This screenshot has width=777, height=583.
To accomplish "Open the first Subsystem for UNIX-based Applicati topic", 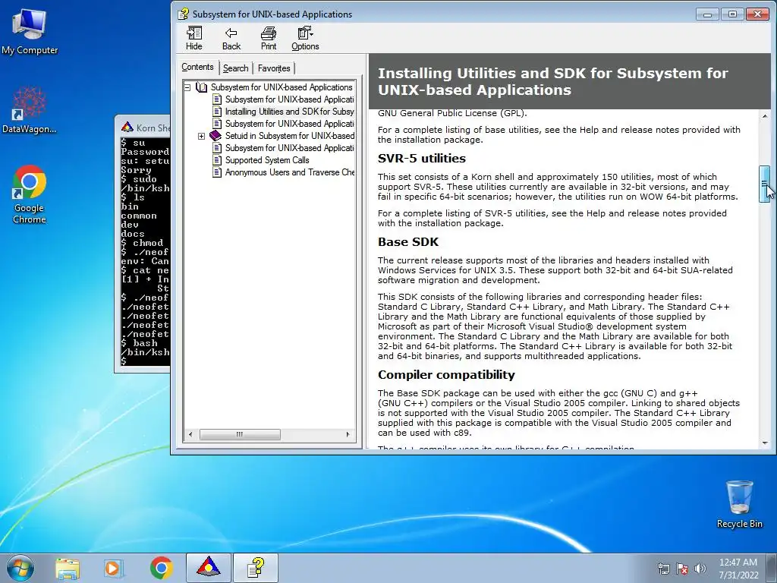I will [x=289, y=99].
